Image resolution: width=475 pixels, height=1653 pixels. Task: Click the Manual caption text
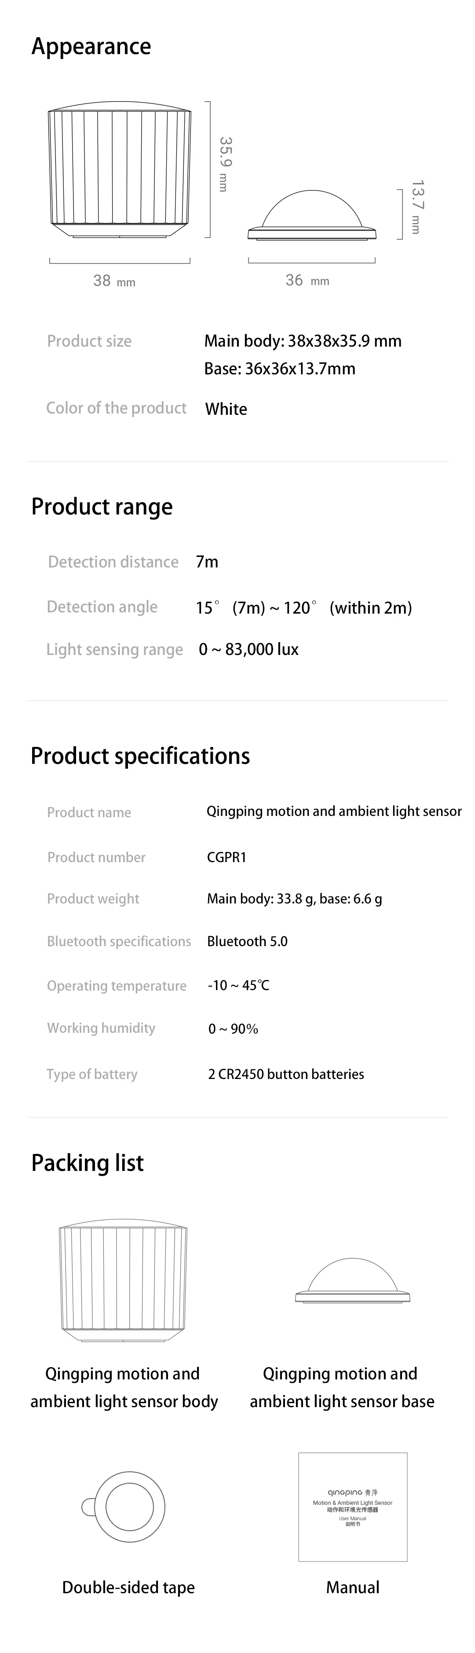[352, 1587]
